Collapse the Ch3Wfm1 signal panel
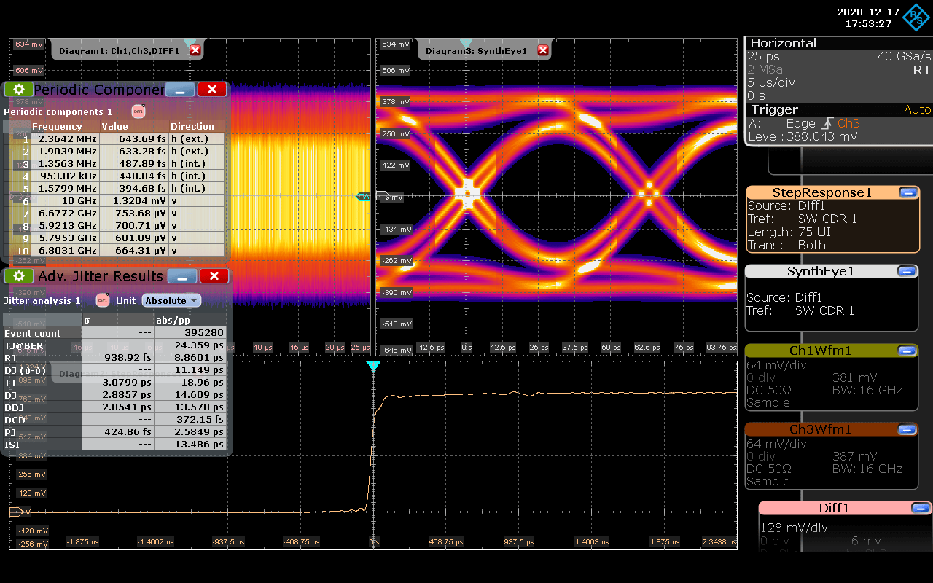 [x=907, y=429]
